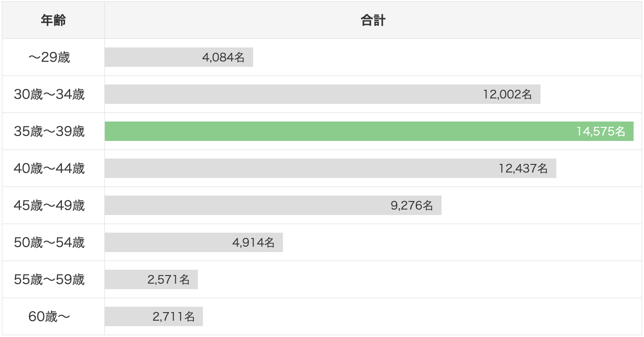Select the 55歳～59歳 age label
Screen dimensions: 644x337
click(x=49, y=280)
